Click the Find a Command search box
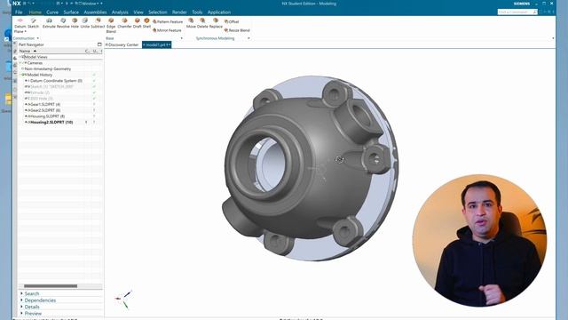Viewport: 568px width, 320px height. (x=517, y=12)
